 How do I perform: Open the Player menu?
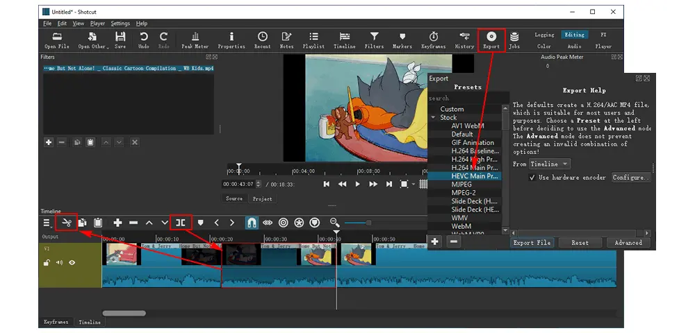(x=97, y=24)
